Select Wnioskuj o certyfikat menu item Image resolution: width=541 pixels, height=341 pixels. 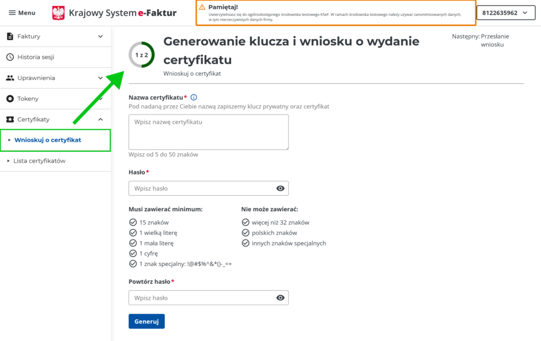tap(48, 140)
